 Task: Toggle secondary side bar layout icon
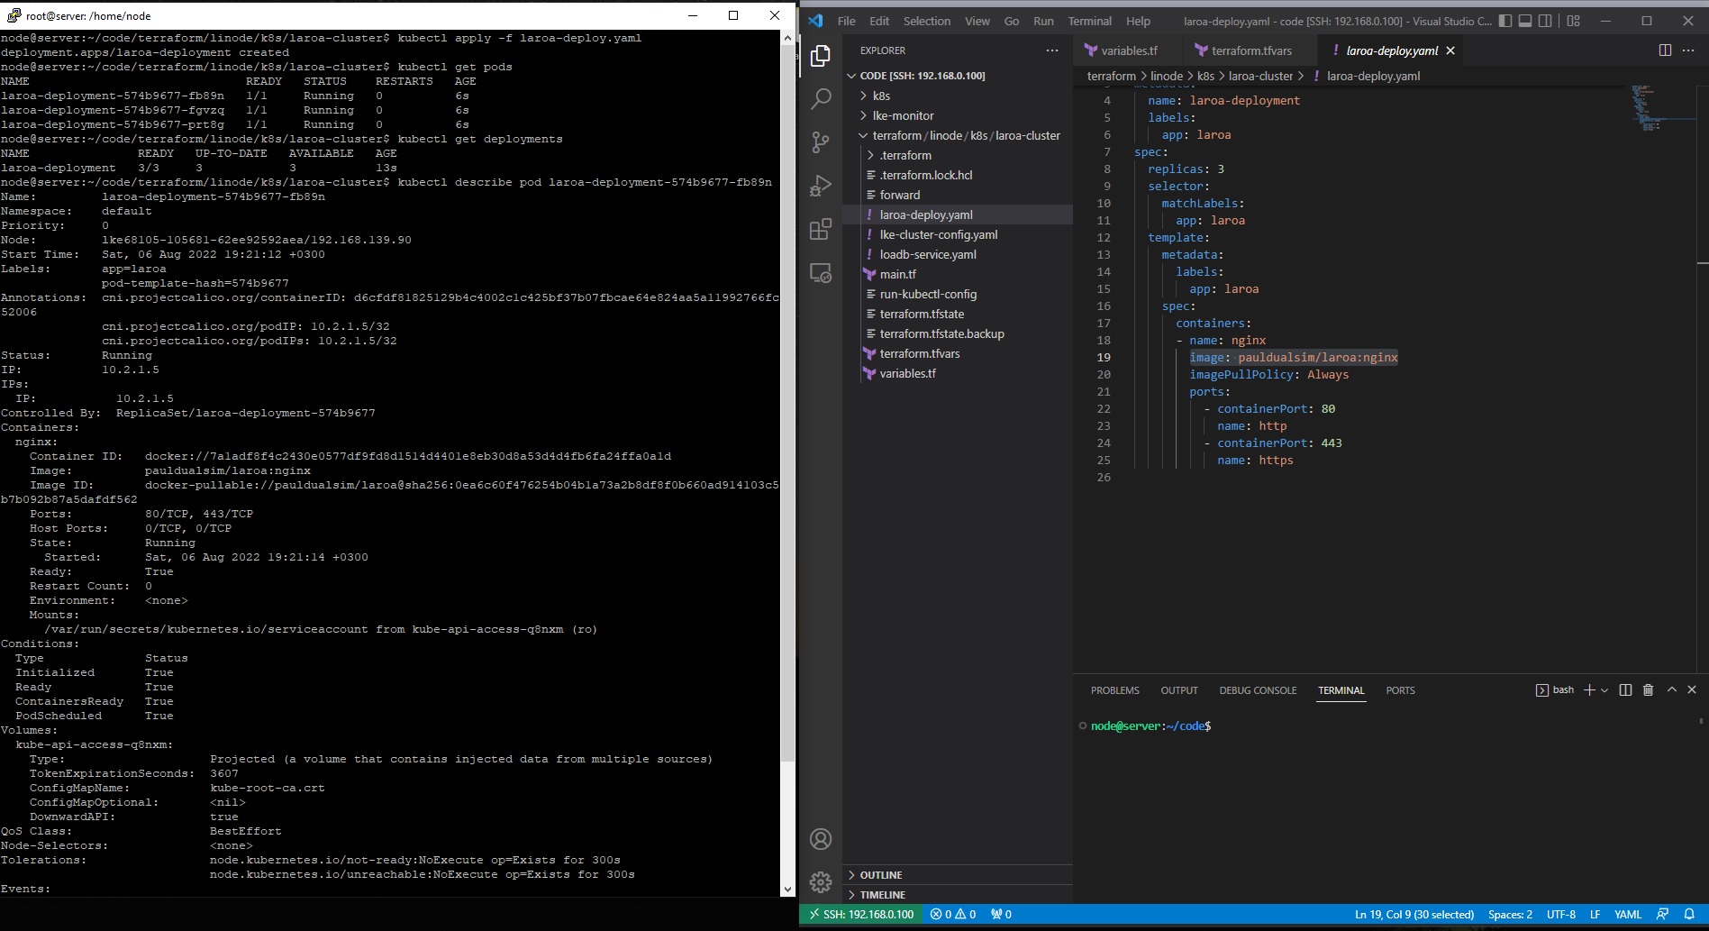click(1545, 21)
